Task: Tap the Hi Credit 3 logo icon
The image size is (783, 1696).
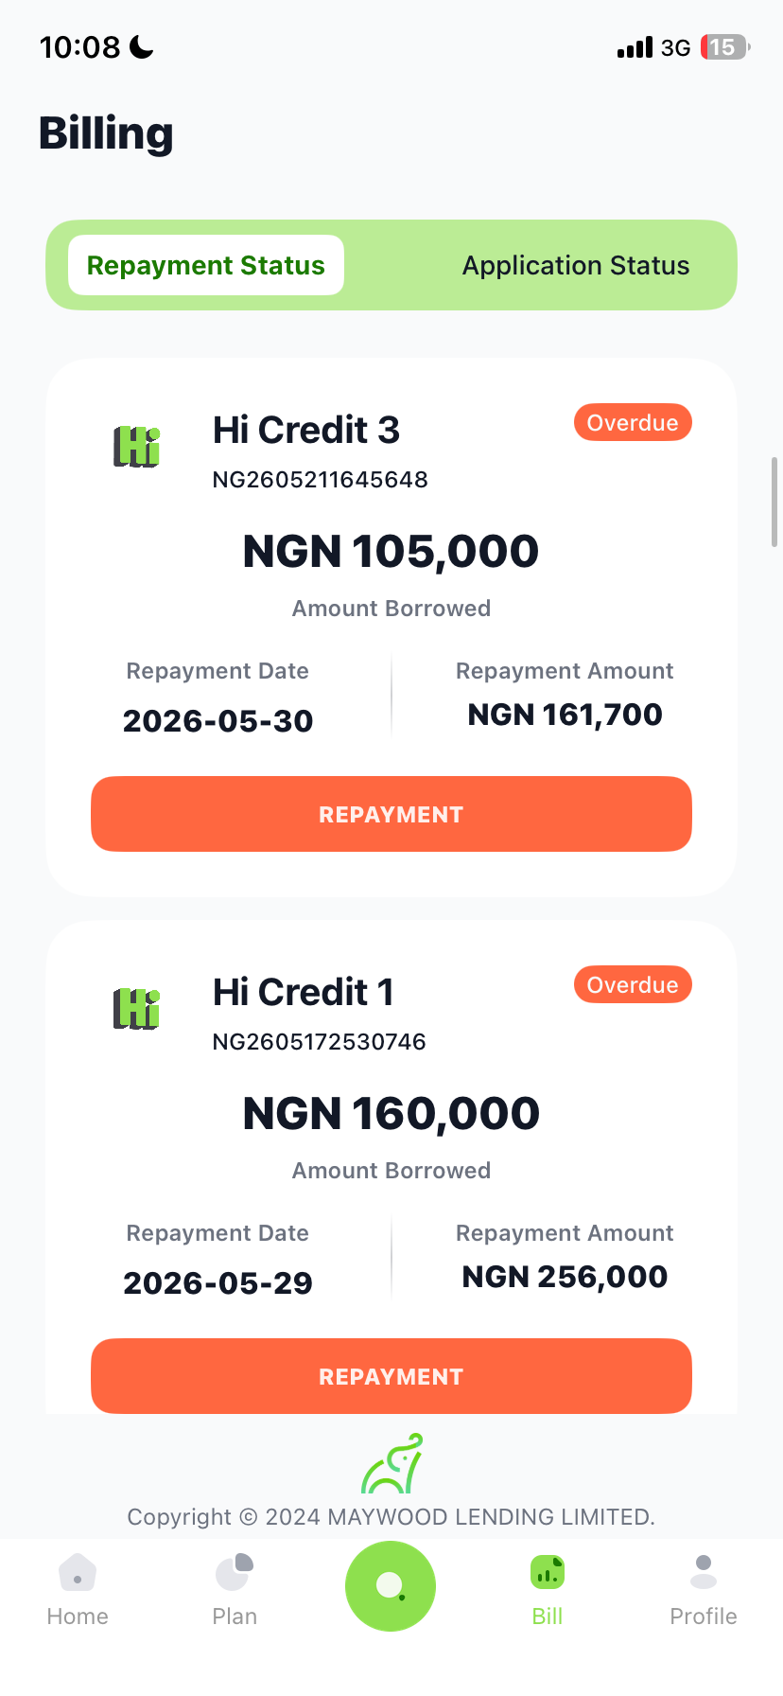Action: tap(137, 447)
